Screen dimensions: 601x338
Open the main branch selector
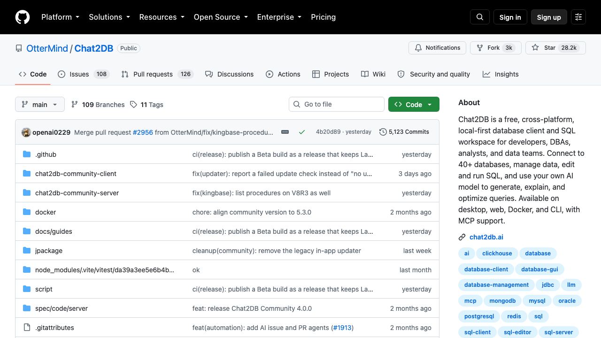(x=39, y=104)
